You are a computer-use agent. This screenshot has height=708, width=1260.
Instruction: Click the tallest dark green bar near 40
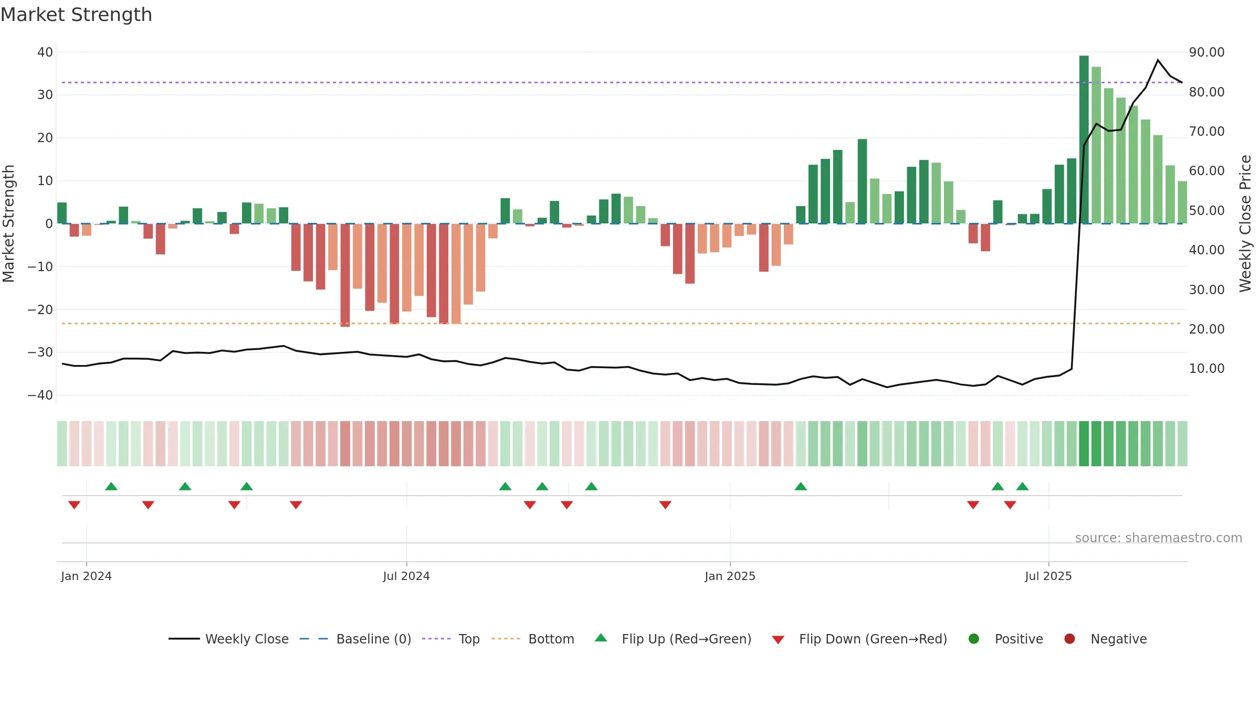click(1084, 140)
